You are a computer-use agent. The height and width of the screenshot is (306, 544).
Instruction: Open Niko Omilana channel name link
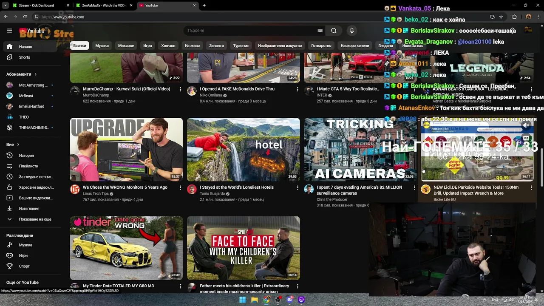point(211,96)
